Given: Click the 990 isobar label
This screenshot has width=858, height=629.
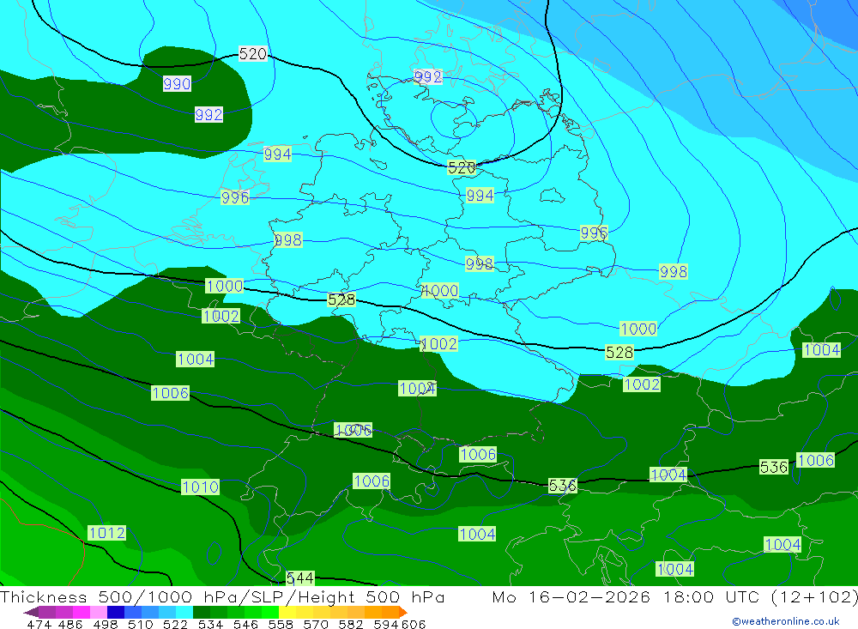Looking at the screenshot, I should 177,84.
